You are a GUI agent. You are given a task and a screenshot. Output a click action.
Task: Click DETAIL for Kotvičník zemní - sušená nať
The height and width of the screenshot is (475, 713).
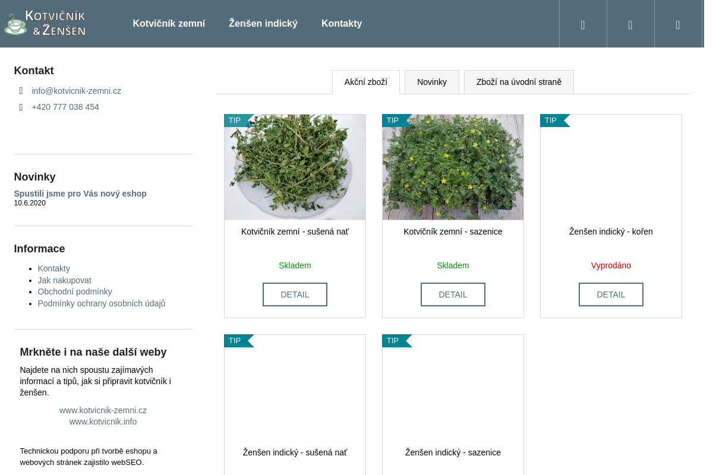[295, 294]
